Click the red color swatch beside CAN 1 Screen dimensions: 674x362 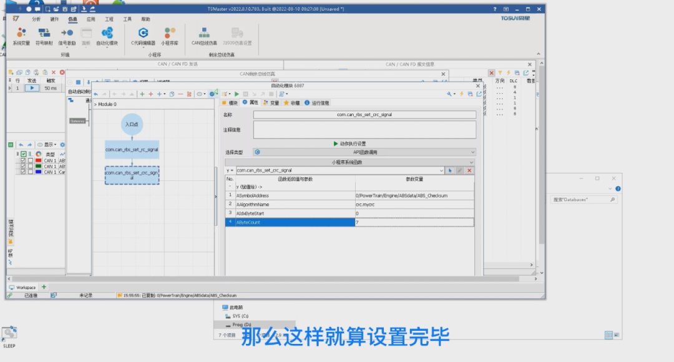38,160
